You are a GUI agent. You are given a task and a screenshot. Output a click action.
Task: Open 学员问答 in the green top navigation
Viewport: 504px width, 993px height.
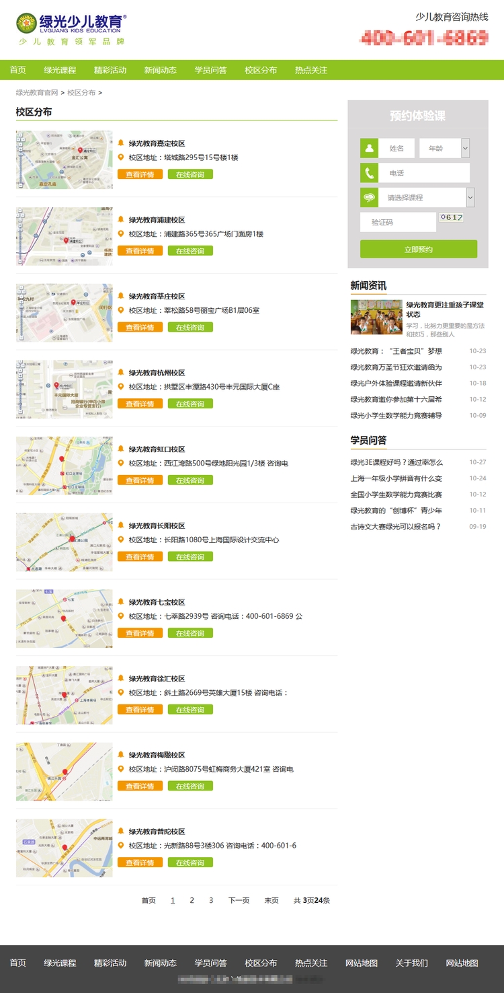point(211,70)
